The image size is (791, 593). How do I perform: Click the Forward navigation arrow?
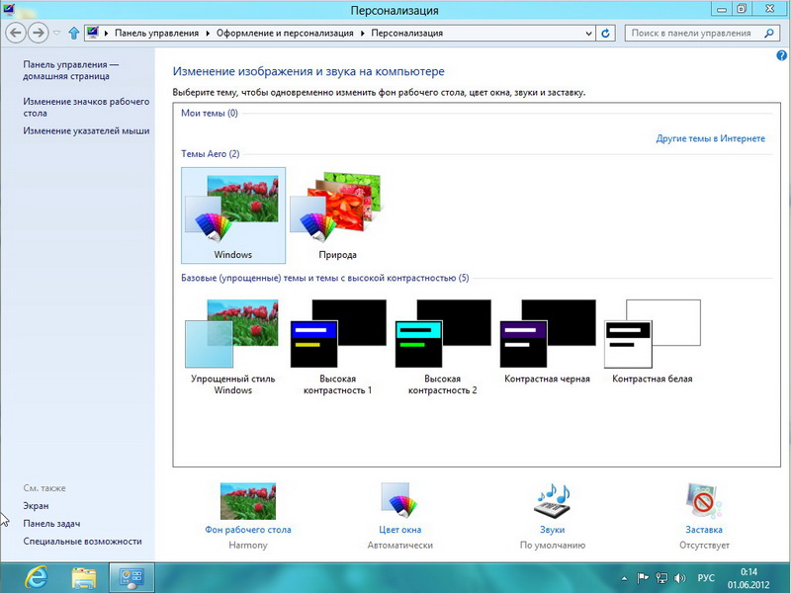point(38,34)
